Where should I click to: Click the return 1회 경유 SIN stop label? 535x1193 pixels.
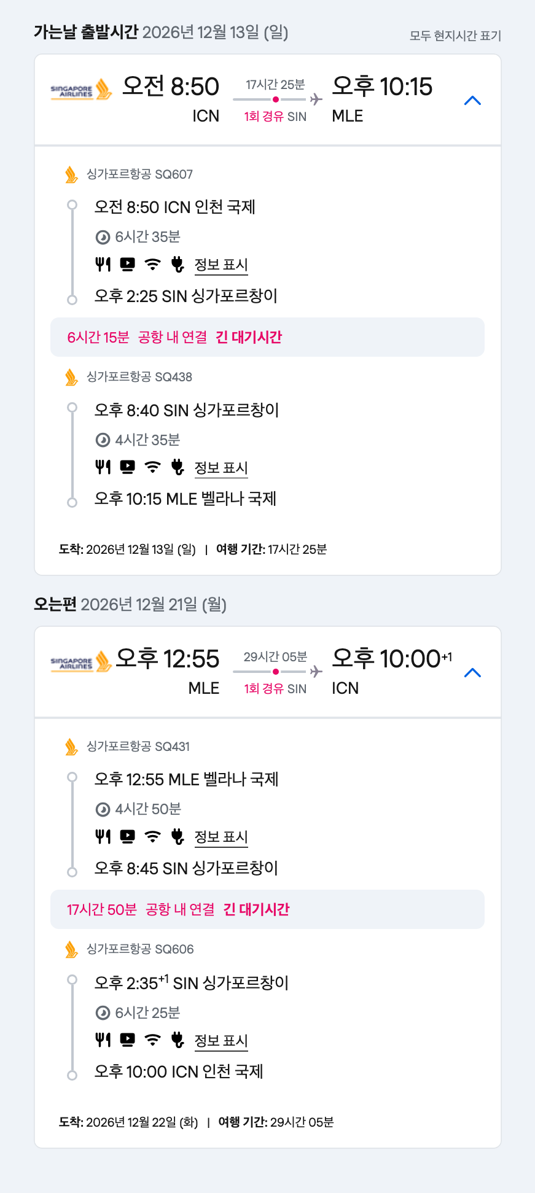tap(275, 689)
